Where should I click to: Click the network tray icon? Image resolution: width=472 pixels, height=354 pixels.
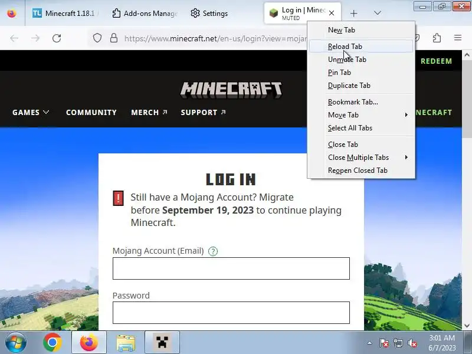398,343
